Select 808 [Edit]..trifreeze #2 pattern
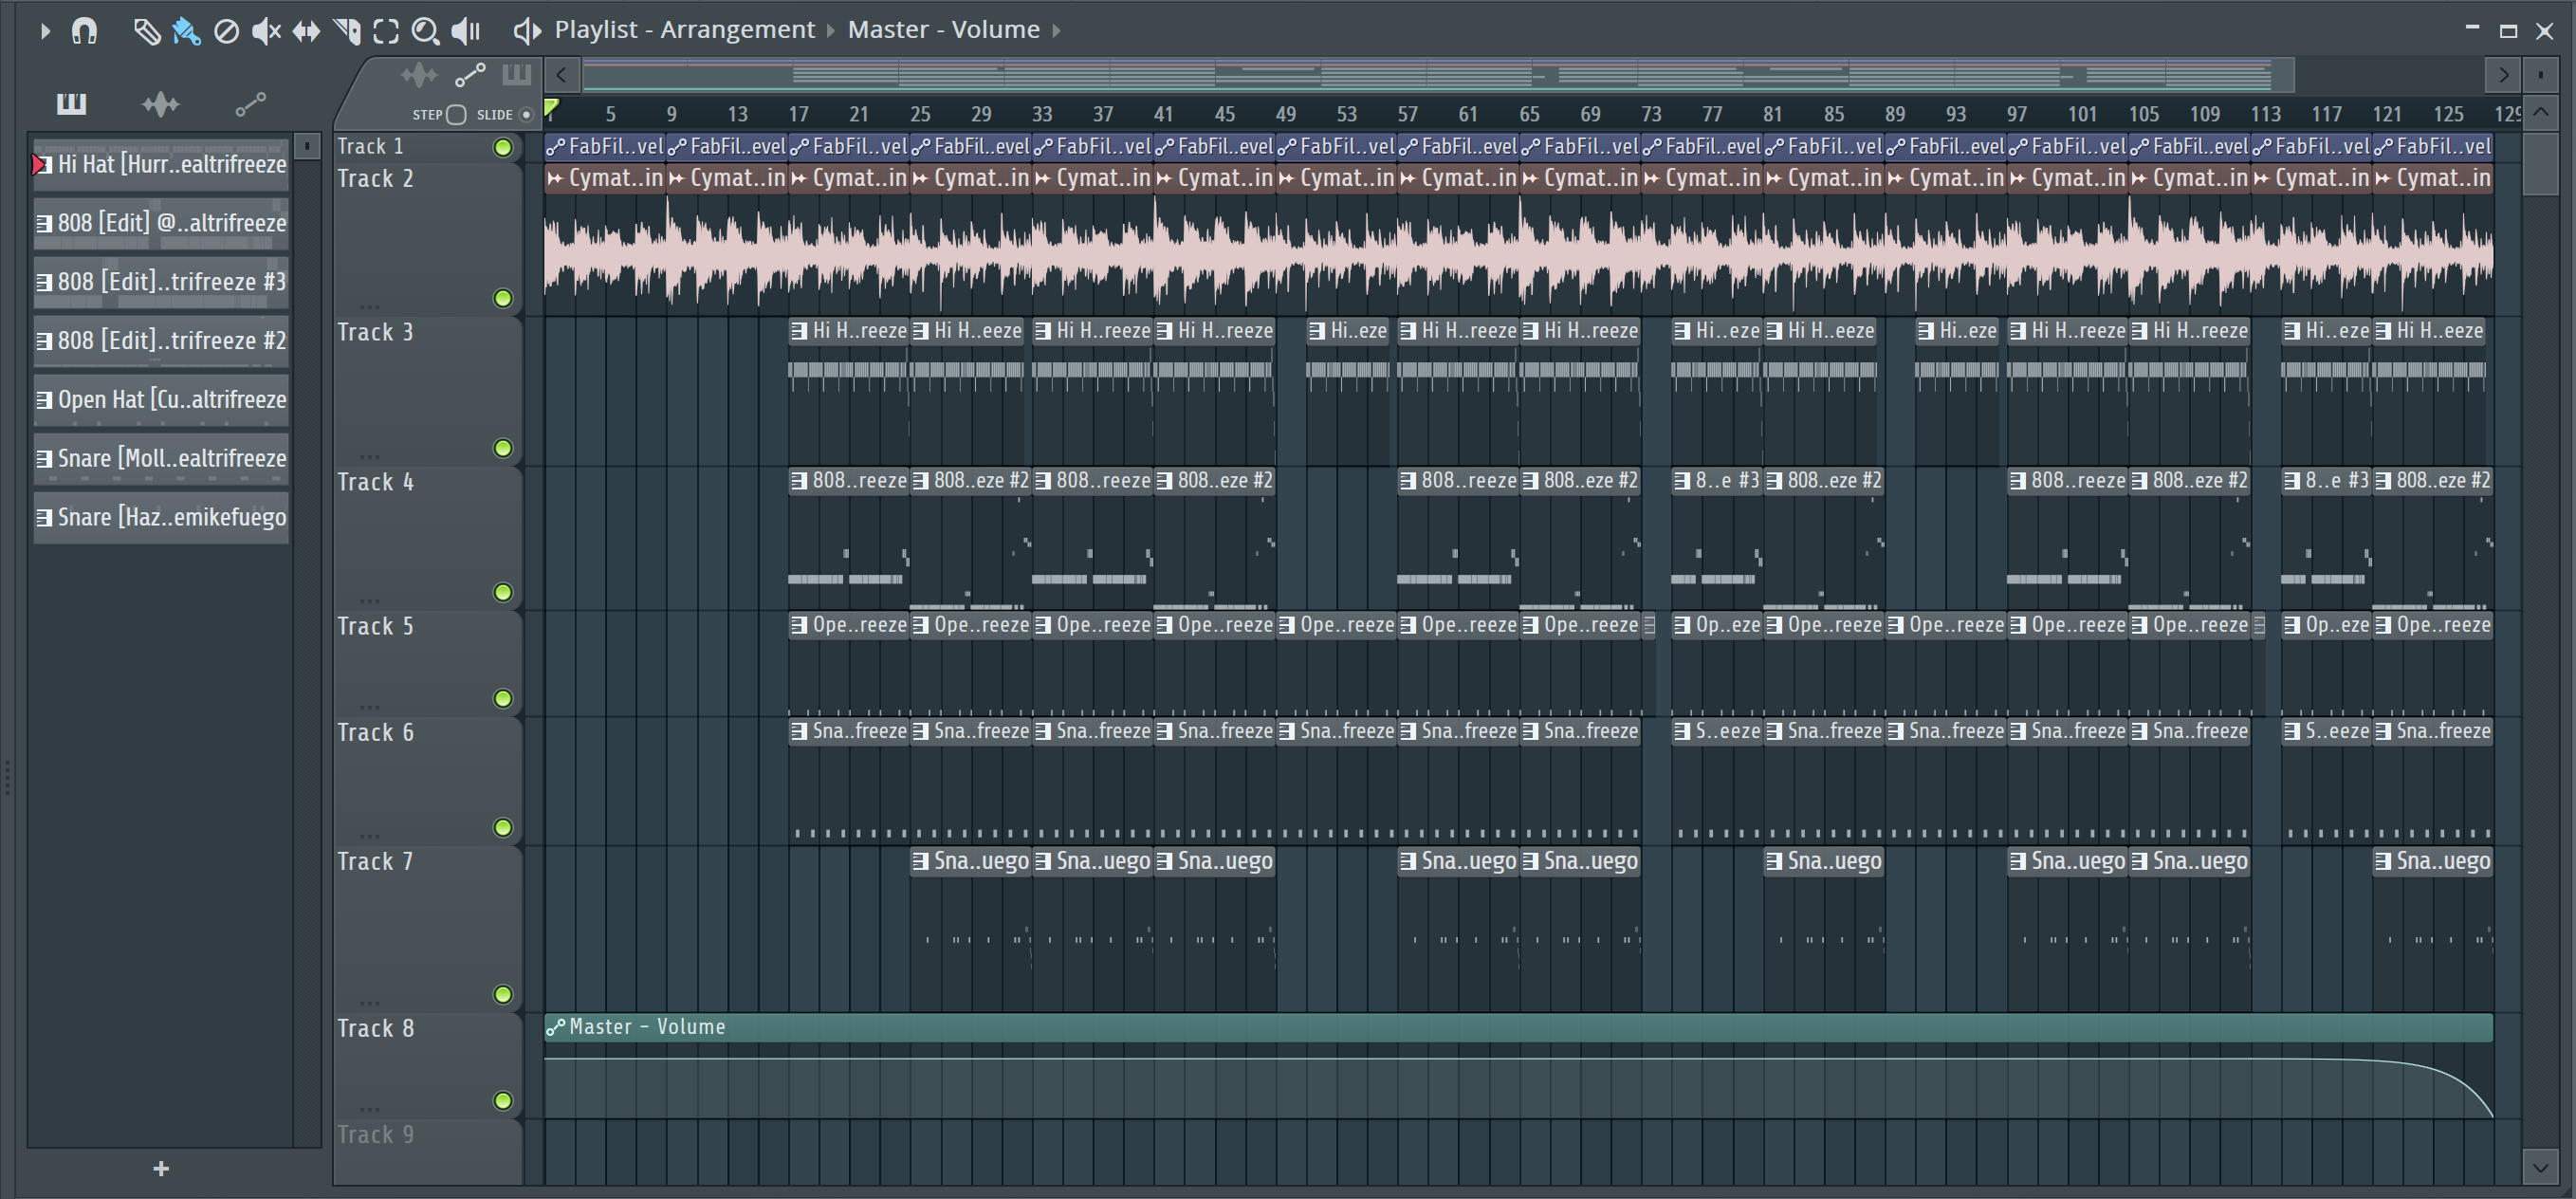Viewport: 2576px width, 1199px height. click(x=161, y=341)
